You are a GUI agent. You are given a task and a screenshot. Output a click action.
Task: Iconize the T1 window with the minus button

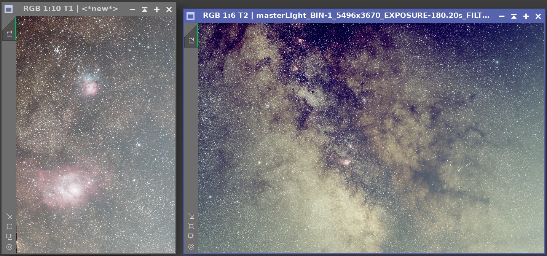pos(132,9)
